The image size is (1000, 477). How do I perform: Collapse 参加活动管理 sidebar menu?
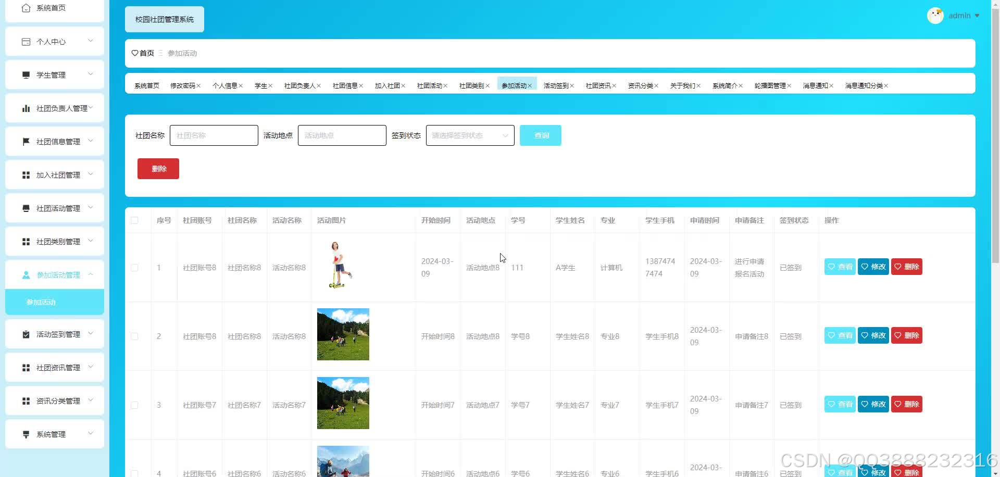coord(91,274)
